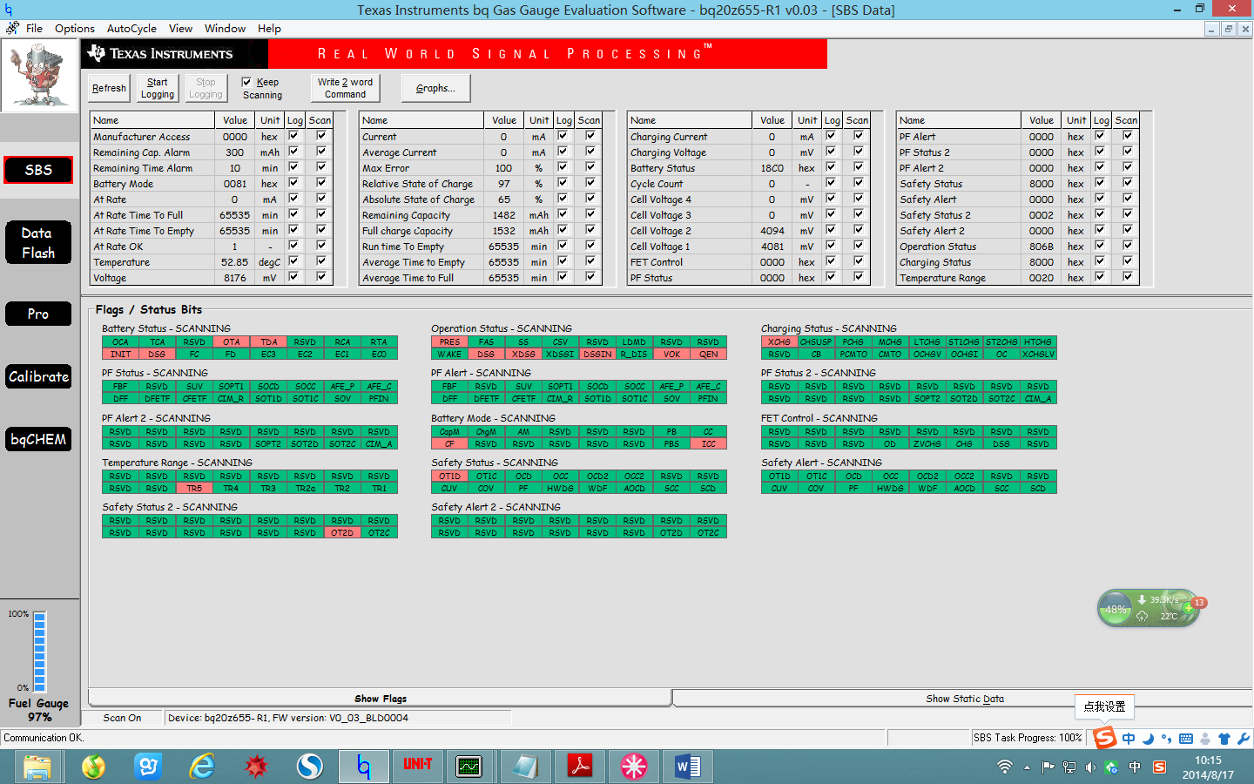The height and width of the screenshot is (784, 1254).
Task: Open the Help menu
Action: [x=269, y=28]
